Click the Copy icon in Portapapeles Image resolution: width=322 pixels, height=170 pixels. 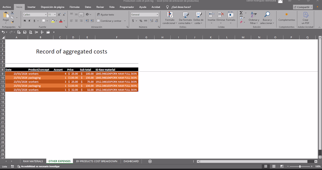pyautogui.click(x=12, y=18)
